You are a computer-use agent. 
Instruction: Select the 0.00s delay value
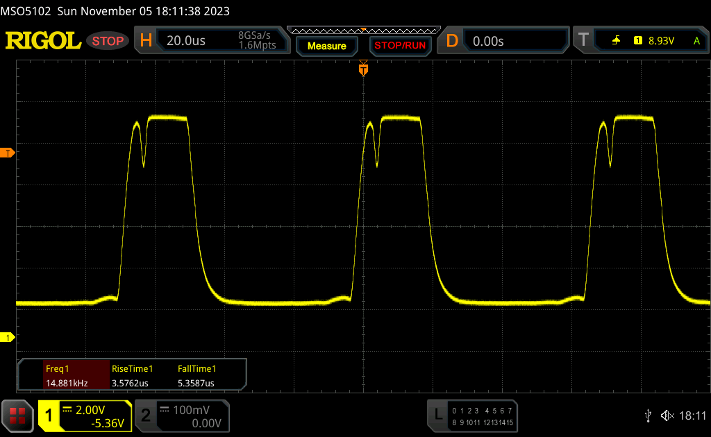[x=488, y=41]
